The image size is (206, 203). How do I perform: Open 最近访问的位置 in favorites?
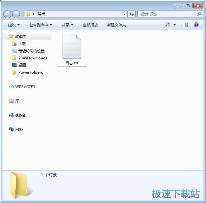[31, 51]
